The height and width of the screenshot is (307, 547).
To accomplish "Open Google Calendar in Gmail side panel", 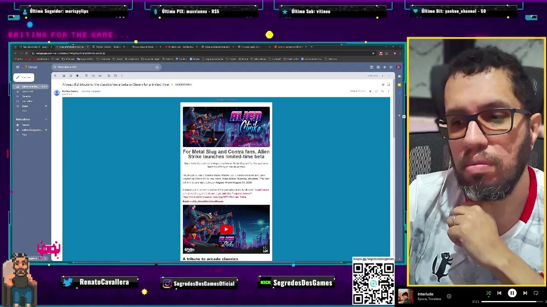I will (x=400, y=76).
